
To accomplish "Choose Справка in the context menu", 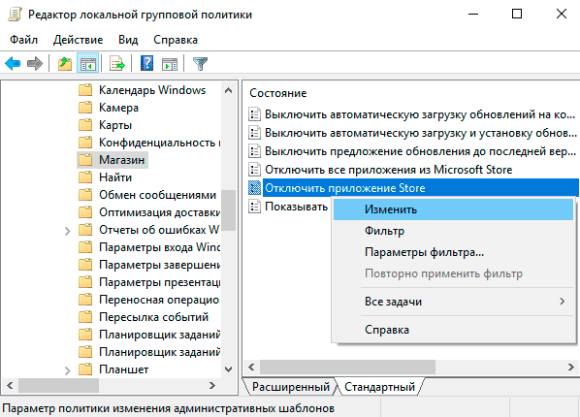I will click(453, 330).
